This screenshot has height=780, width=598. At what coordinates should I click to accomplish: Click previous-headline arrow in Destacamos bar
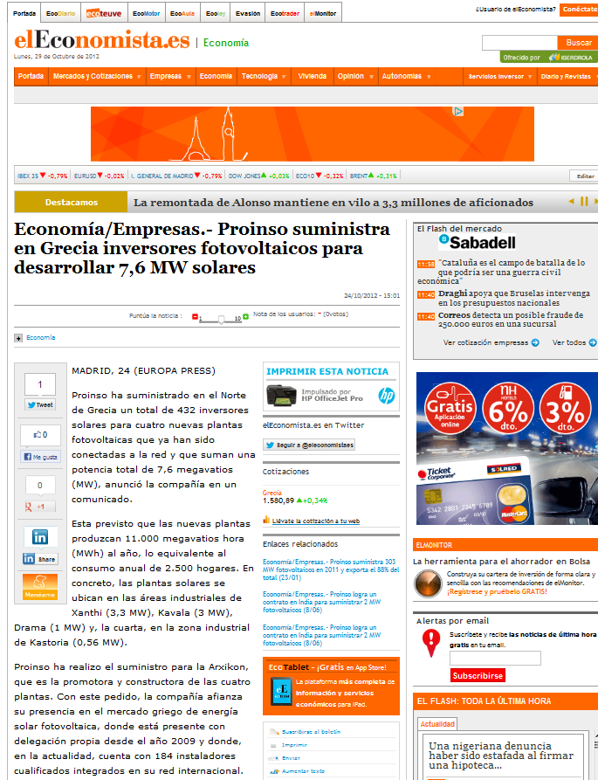coord(571,202)
